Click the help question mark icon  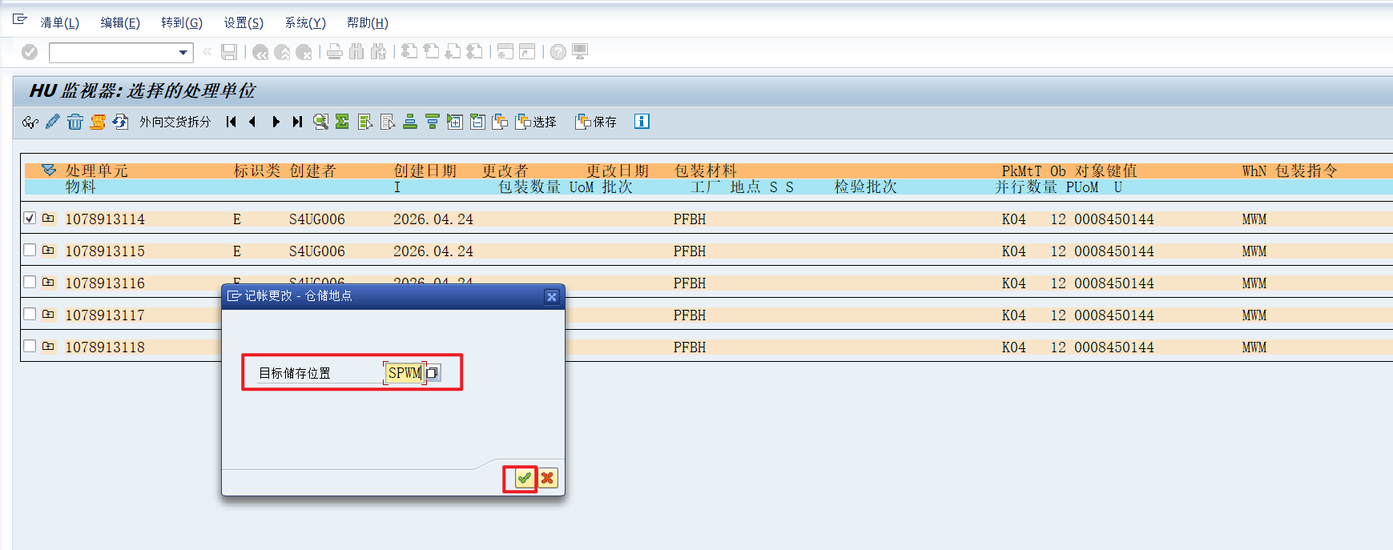click(x=558, y=52)
